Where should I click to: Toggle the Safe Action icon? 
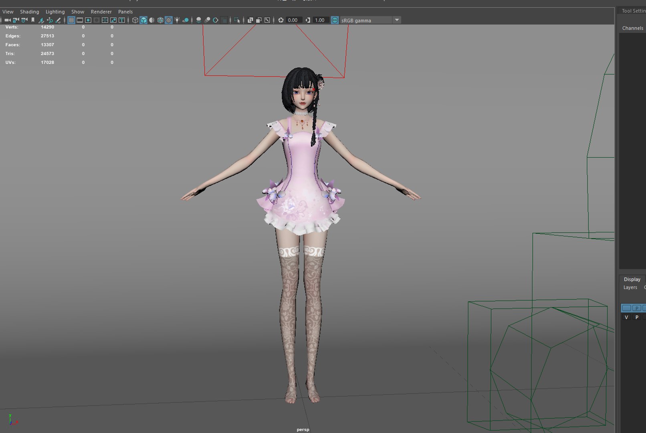coord(113,20)
